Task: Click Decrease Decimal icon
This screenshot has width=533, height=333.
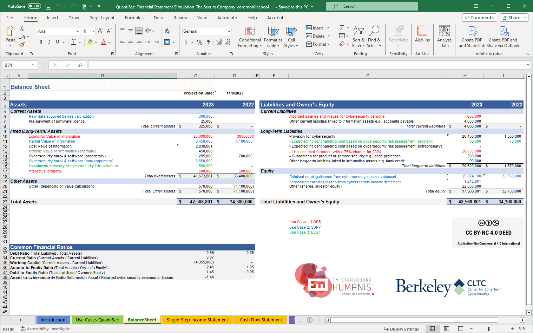Action: (228, 42)
